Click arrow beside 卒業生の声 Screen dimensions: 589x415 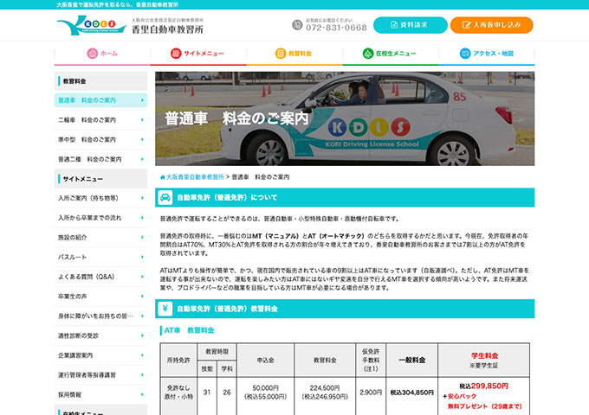[142, 297]
